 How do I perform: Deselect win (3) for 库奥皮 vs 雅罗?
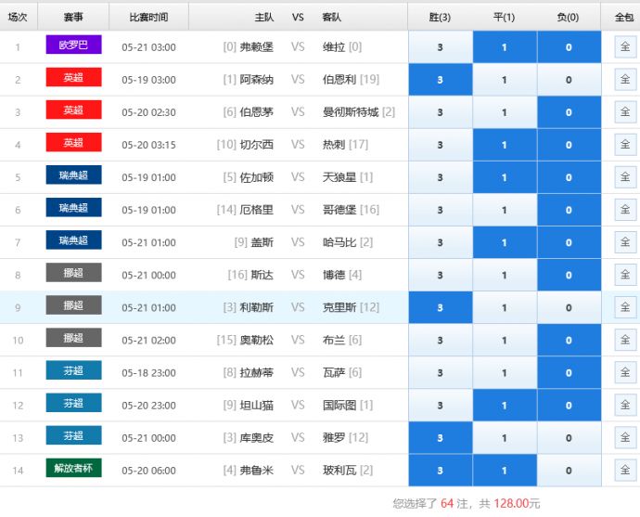(441, 438)
